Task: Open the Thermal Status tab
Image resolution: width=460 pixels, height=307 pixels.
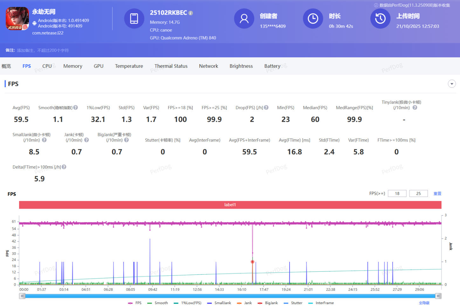Action: 171,66
